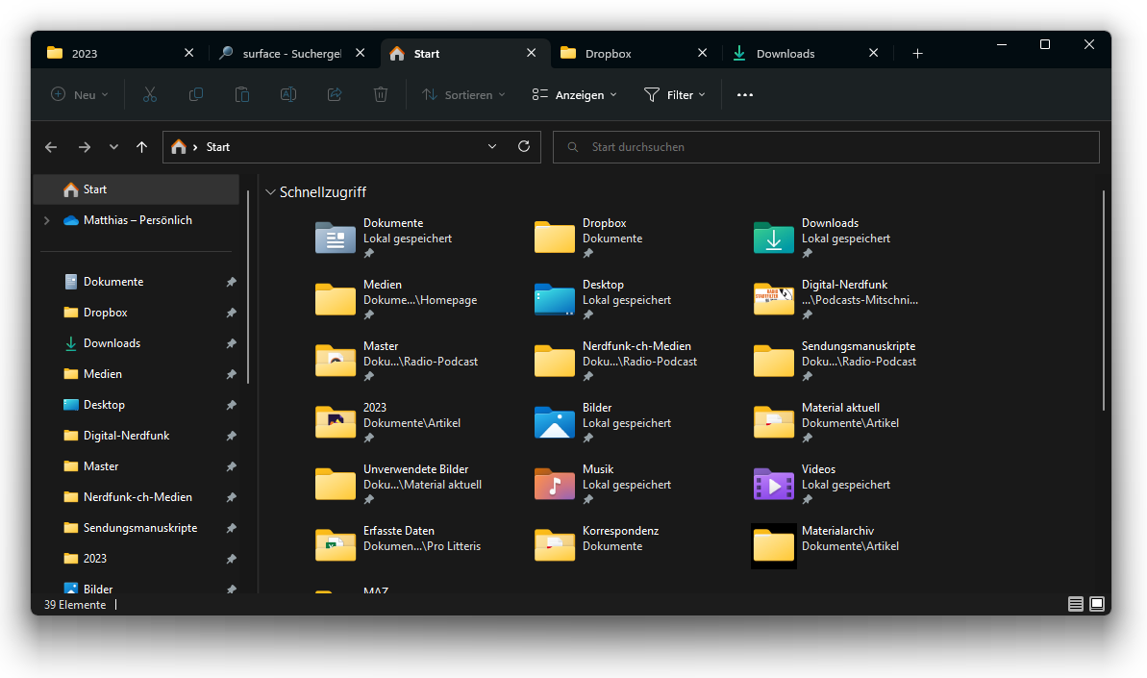The image size is (1147, 678).
Task: Click pin icon next to sidebar Downloads
Action: click(231, 343)
